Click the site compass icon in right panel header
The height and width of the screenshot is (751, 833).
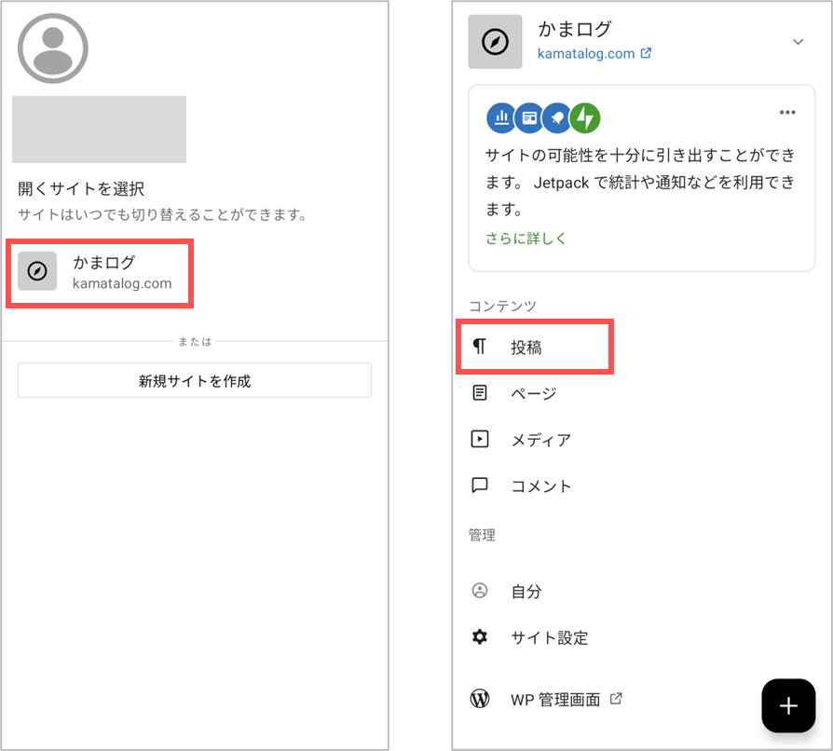(x=495, y=41)
